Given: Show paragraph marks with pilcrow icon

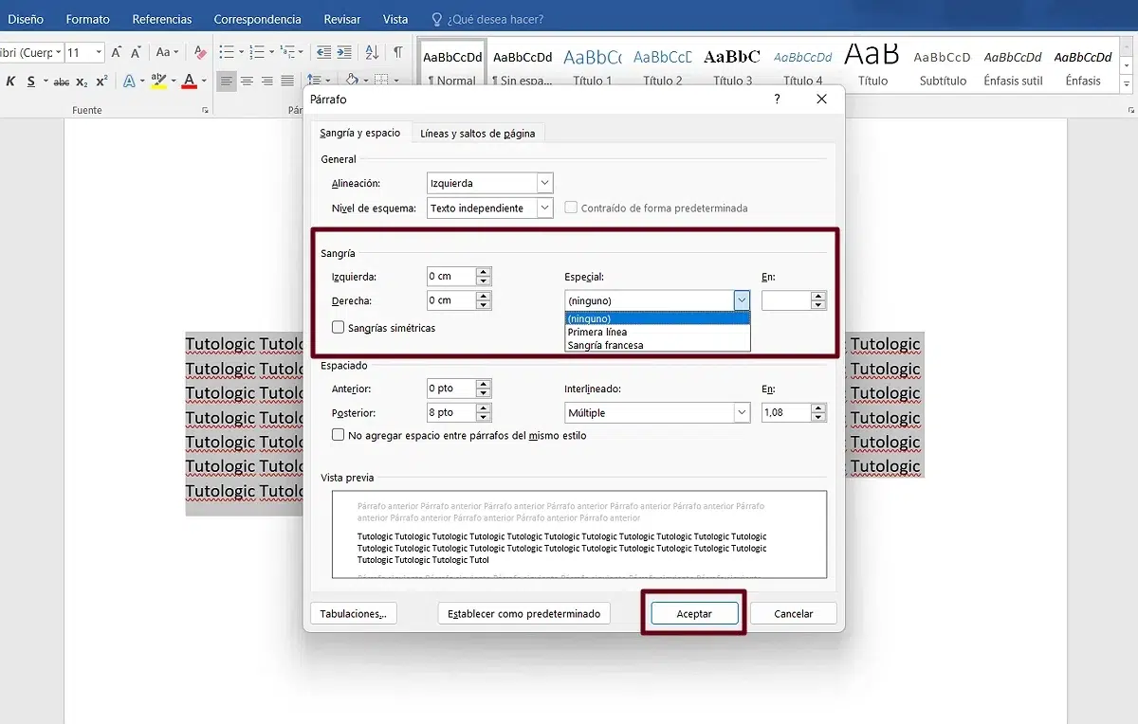Looking at the screenshot, I should point(398,53).
